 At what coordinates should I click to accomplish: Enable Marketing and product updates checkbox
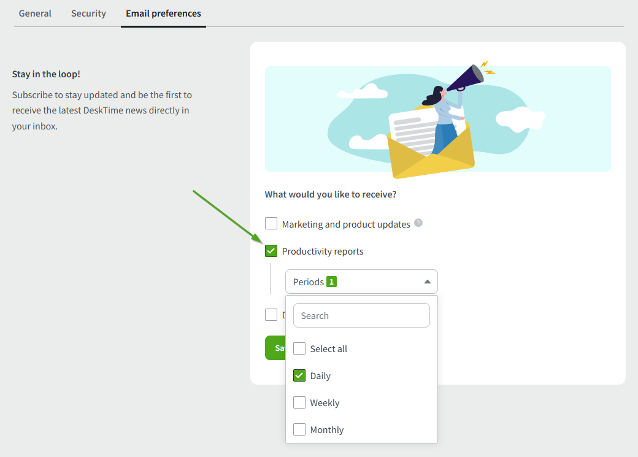(271, 224)
